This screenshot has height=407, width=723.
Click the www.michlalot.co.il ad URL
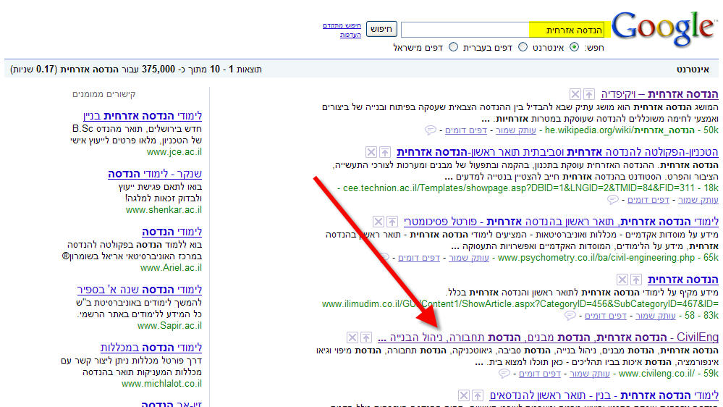pos(162,384)
